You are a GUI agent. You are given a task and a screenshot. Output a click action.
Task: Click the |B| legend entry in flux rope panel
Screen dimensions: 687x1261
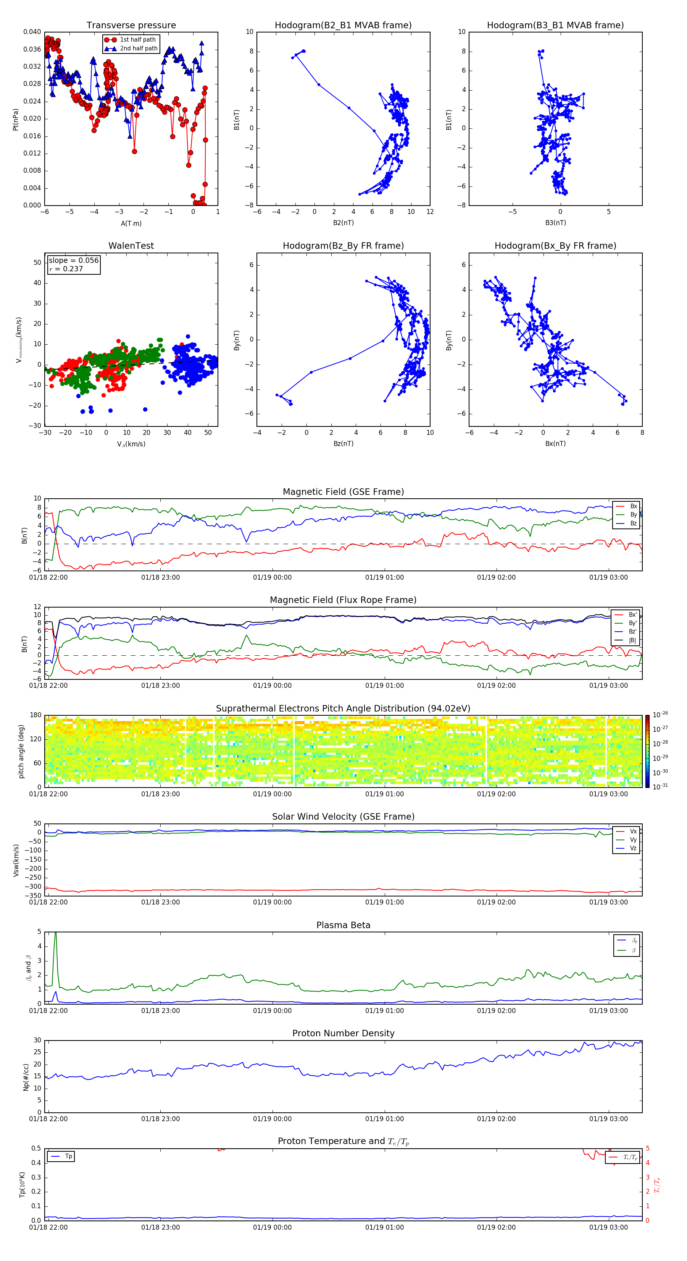[626, 640]
